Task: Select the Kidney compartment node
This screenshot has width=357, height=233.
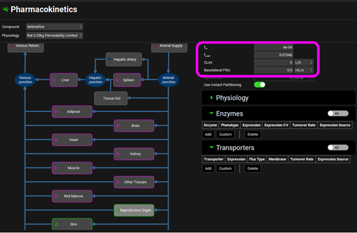Action: click(x=134, y=154)
